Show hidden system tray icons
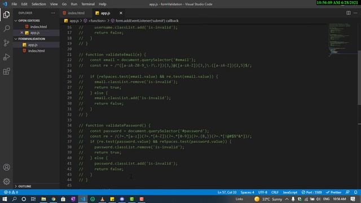 [x=287, y=199]
